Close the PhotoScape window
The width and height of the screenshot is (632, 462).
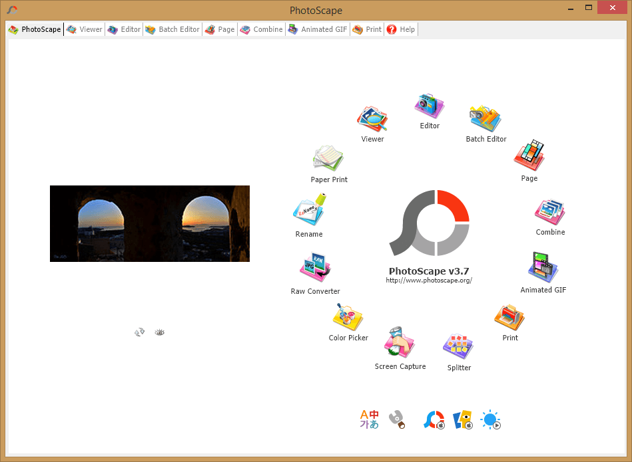[x=612, y=8]
